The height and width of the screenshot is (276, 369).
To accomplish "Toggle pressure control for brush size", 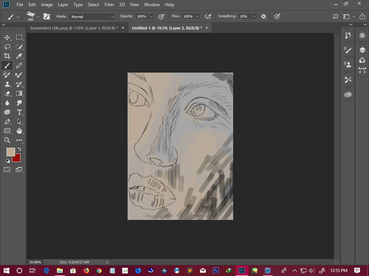I will (x=277, y=17).
